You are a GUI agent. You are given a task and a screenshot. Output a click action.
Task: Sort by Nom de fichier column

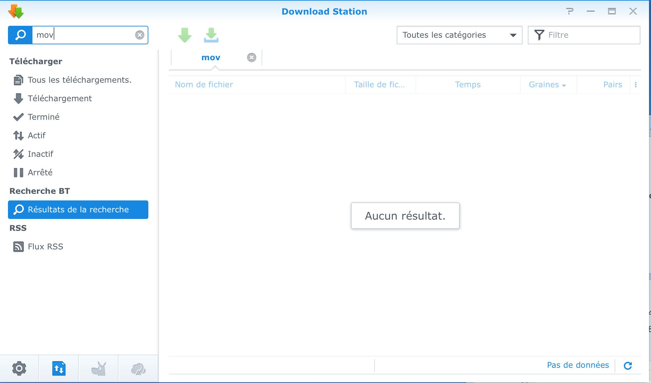pyautogui.click(x=257, y=85)
